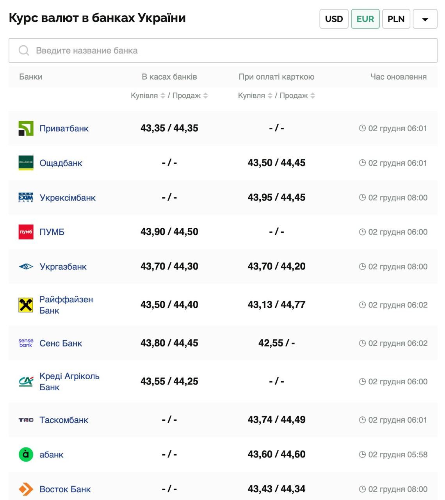Click the PrivatBank logo icon
The image size is (445, 500).
tap(26, 129)
